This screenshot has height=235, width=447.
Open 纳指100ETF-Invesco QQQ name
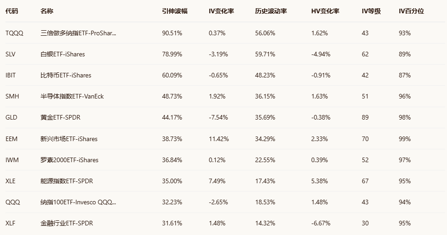[78, 202]
